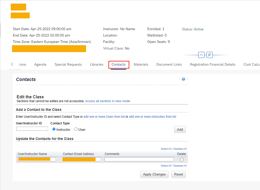Image resolution: width=260 pixels, height=190 pixels.
Task: Switch to the Document Links tab
Action: [x=169, y=65]
